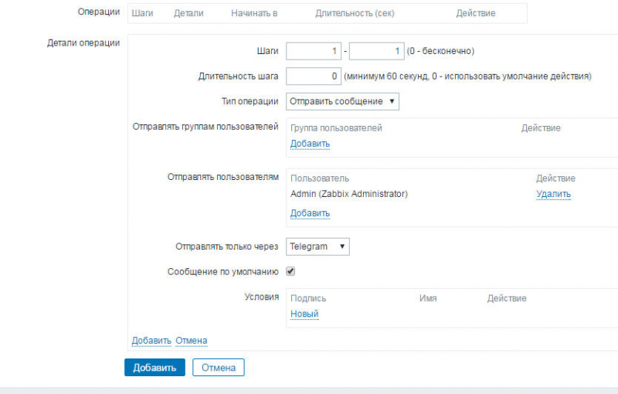Image resolution: width=618 pixels, height=394 pixels.
Task: Click the "Группа пользователей" column header
Action: click(336, 128)
